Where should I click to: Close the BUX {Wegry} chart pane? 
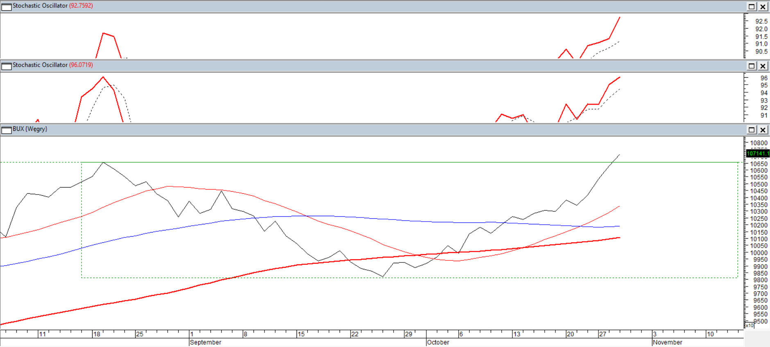click(x=763, y=130)
